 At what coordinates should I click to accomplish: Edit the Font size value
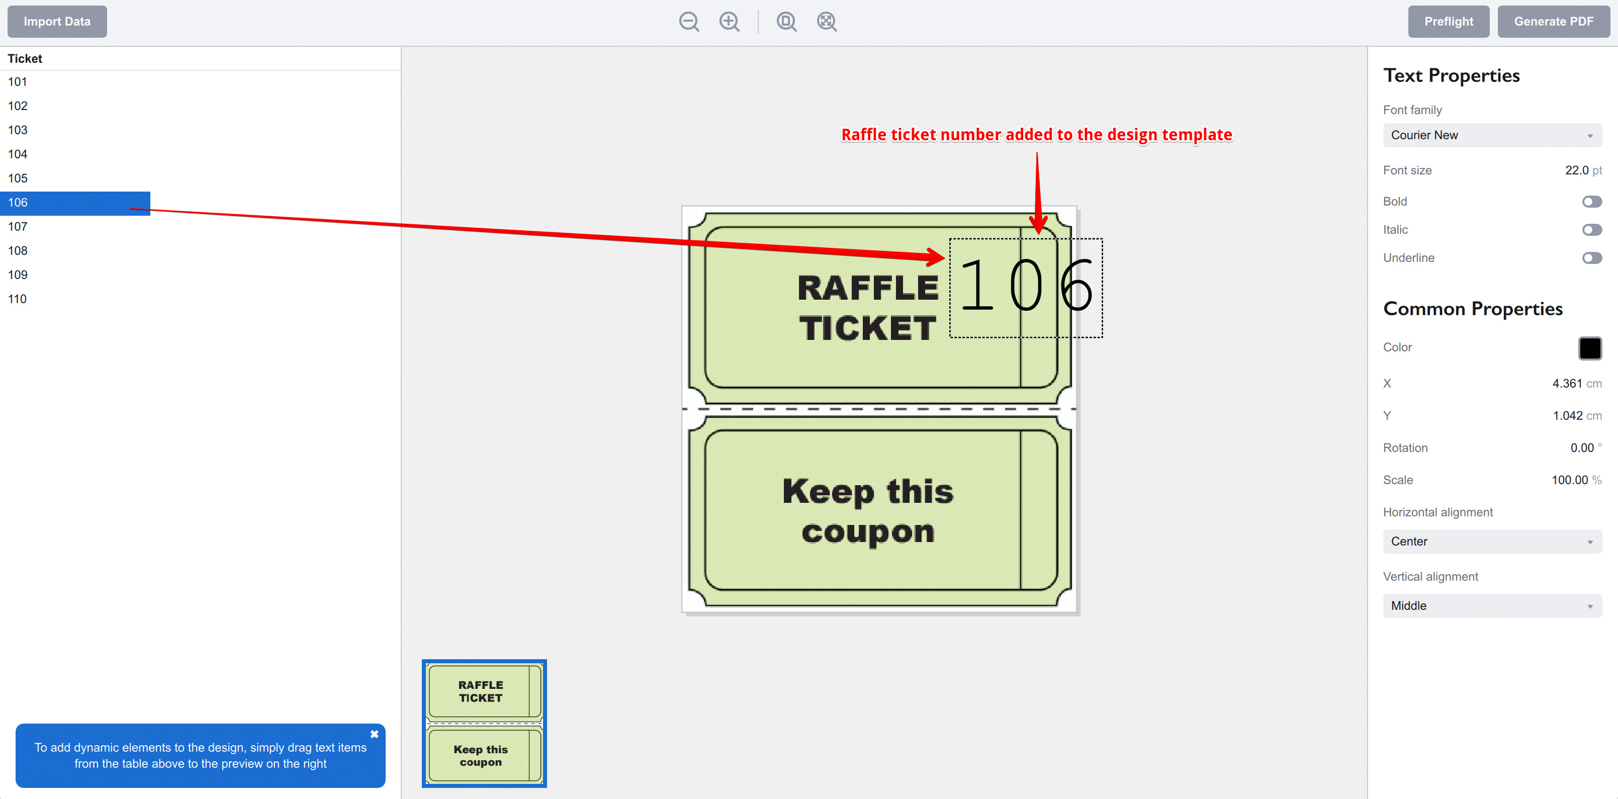[x=1577, y=169]
